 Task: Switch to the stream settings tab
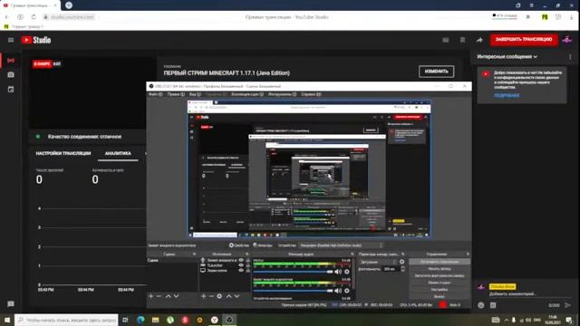[63, 153]
